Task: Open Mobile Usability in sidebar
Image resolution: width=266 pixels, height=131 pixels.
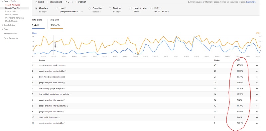Action: (x=12, y=21)
